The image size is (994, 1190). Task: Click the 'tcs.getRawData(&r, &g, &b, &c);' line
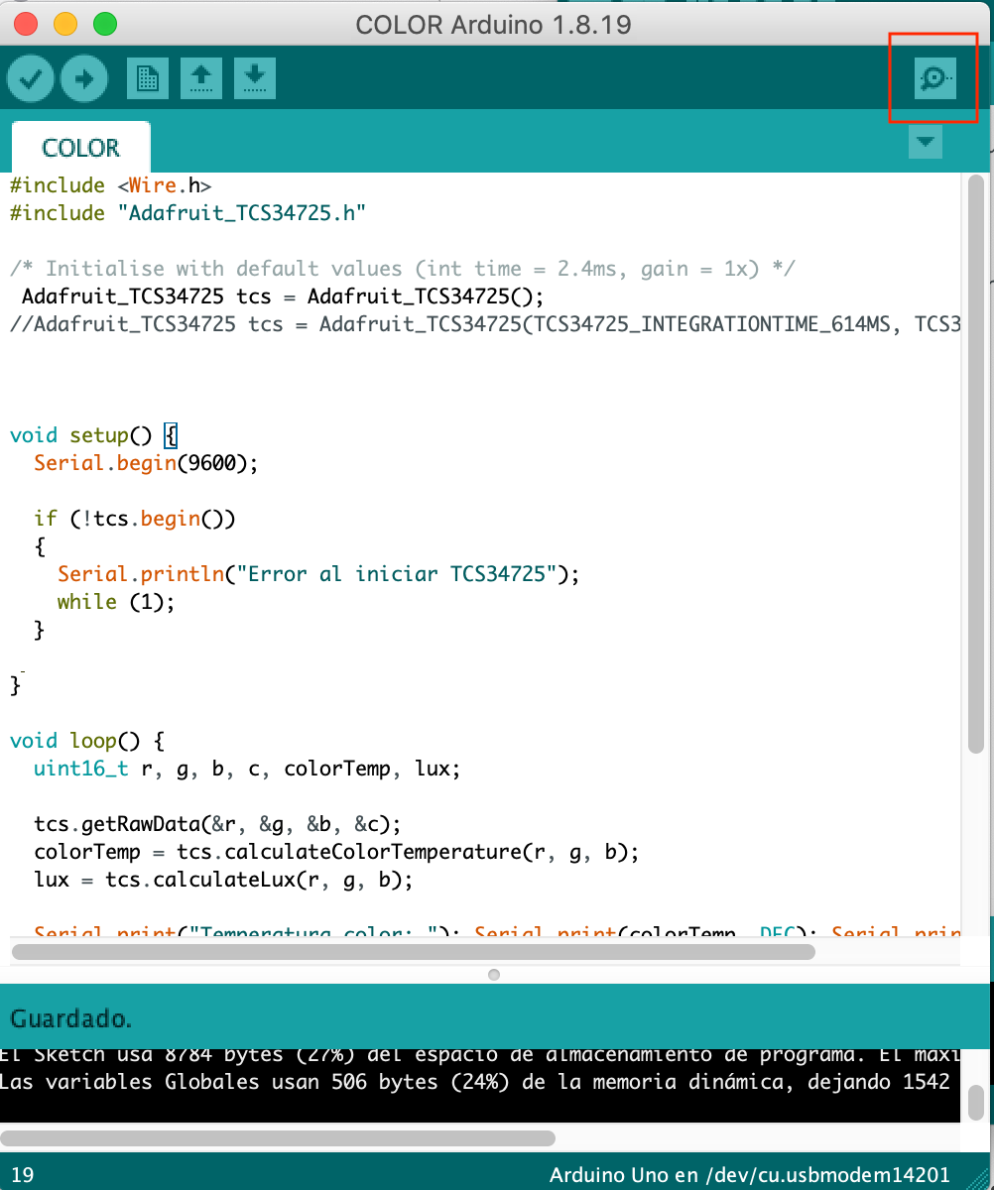(x=218, y=824)
